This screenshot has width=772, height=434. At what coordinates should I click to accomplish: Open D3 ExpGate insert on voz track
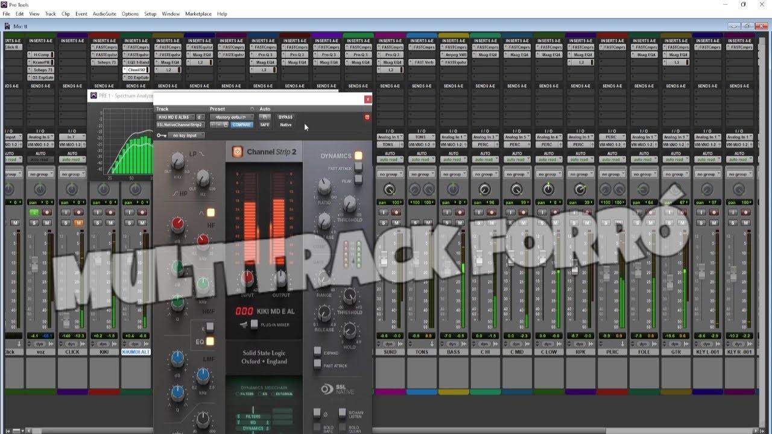pyautogui.click(x=41, y=78)
